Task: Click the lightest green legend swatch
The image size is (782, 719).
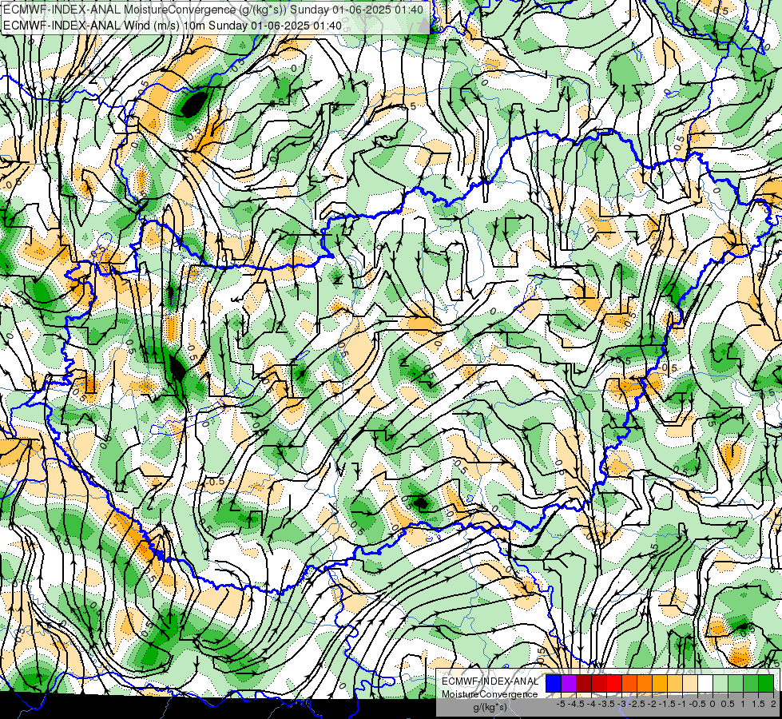Action: click(x=720, y=684)
